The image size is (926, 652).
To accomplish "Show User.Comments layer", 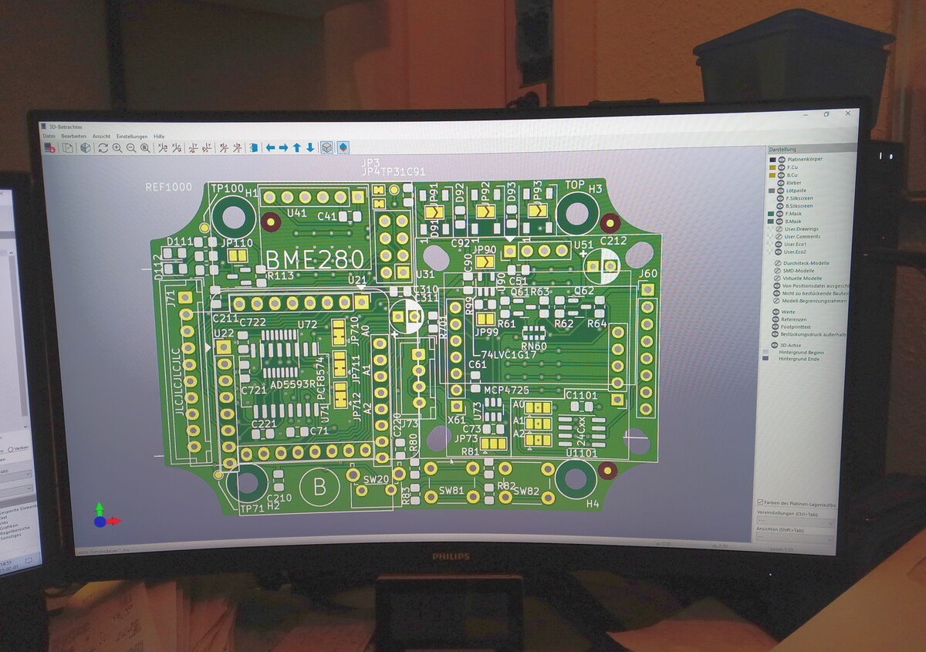I will [779, 237].
